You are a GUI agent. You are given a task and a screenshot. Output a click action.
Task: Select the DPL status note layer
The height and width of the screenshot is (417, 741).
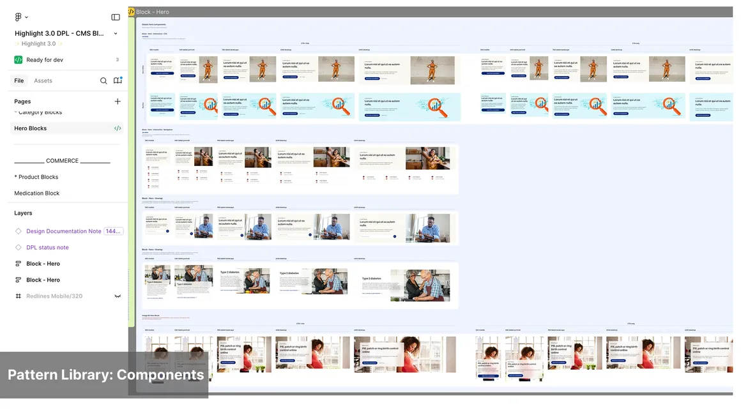coord(47,248)
